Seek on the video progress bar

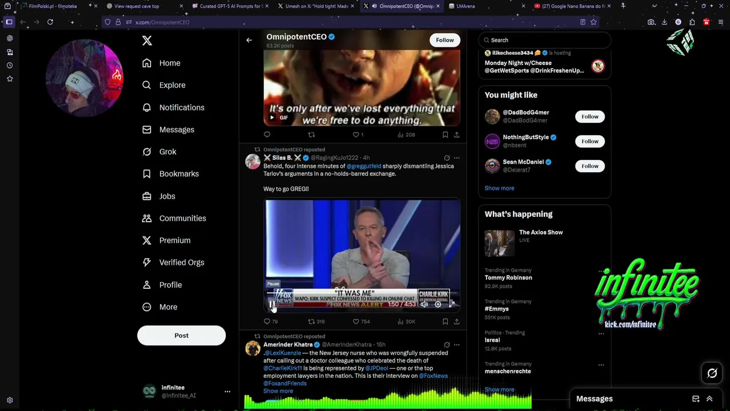click(362, 294)
